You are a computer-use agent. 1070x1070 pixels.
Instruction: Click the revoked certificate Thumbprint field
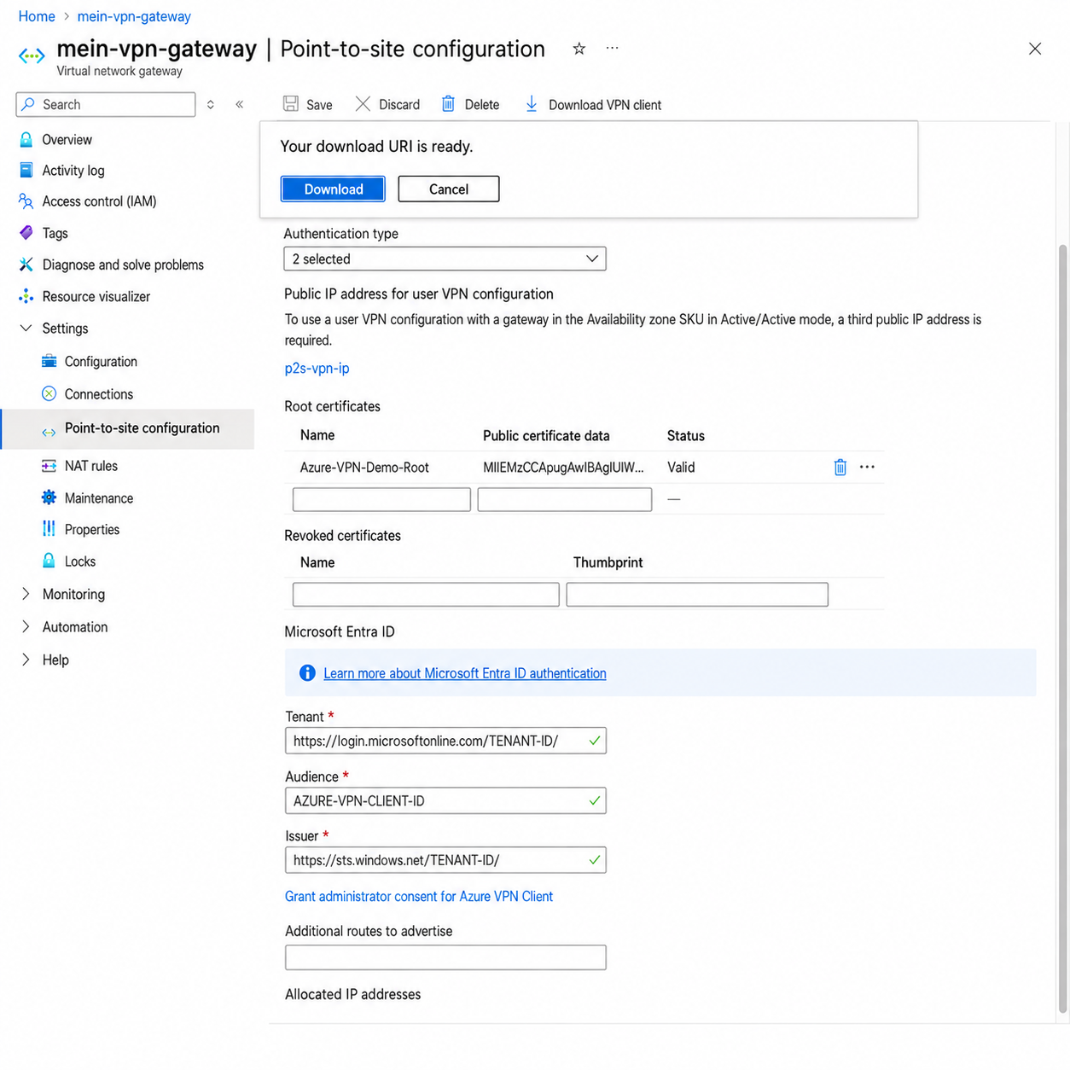[x=697, y=594]
